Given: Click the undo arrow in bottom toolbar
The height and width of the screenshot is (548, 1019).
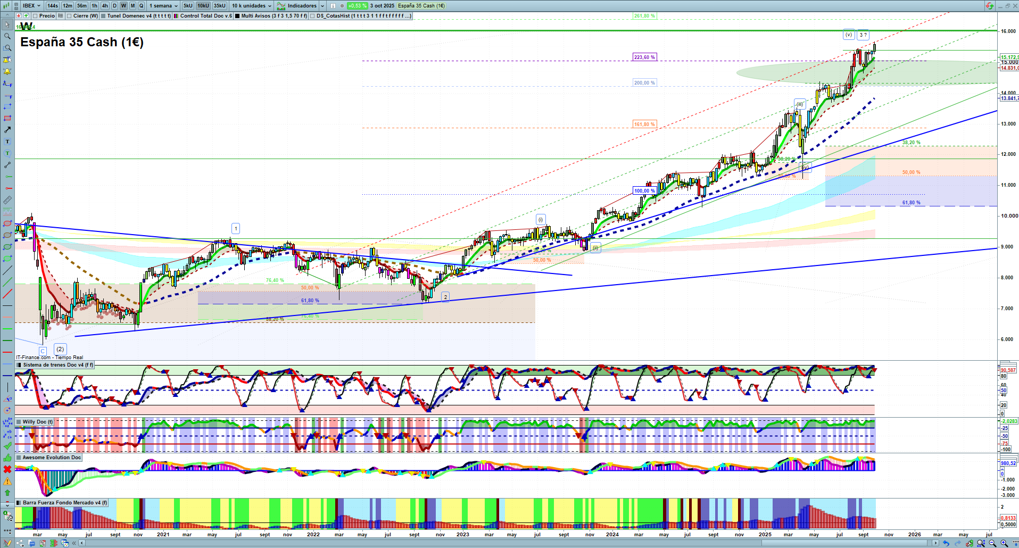Looking at the screenshot, I should (946, 543).
